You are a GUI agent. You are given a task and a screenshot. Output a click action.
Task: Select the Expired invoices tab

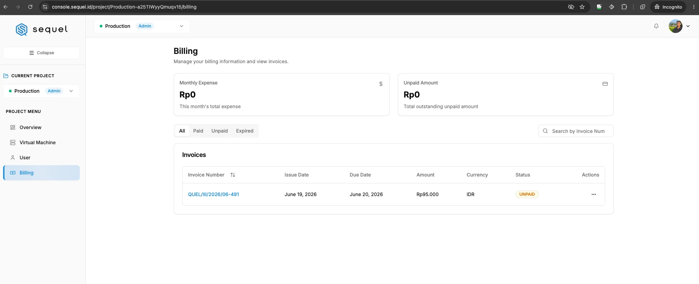click(x=244, y=131)
